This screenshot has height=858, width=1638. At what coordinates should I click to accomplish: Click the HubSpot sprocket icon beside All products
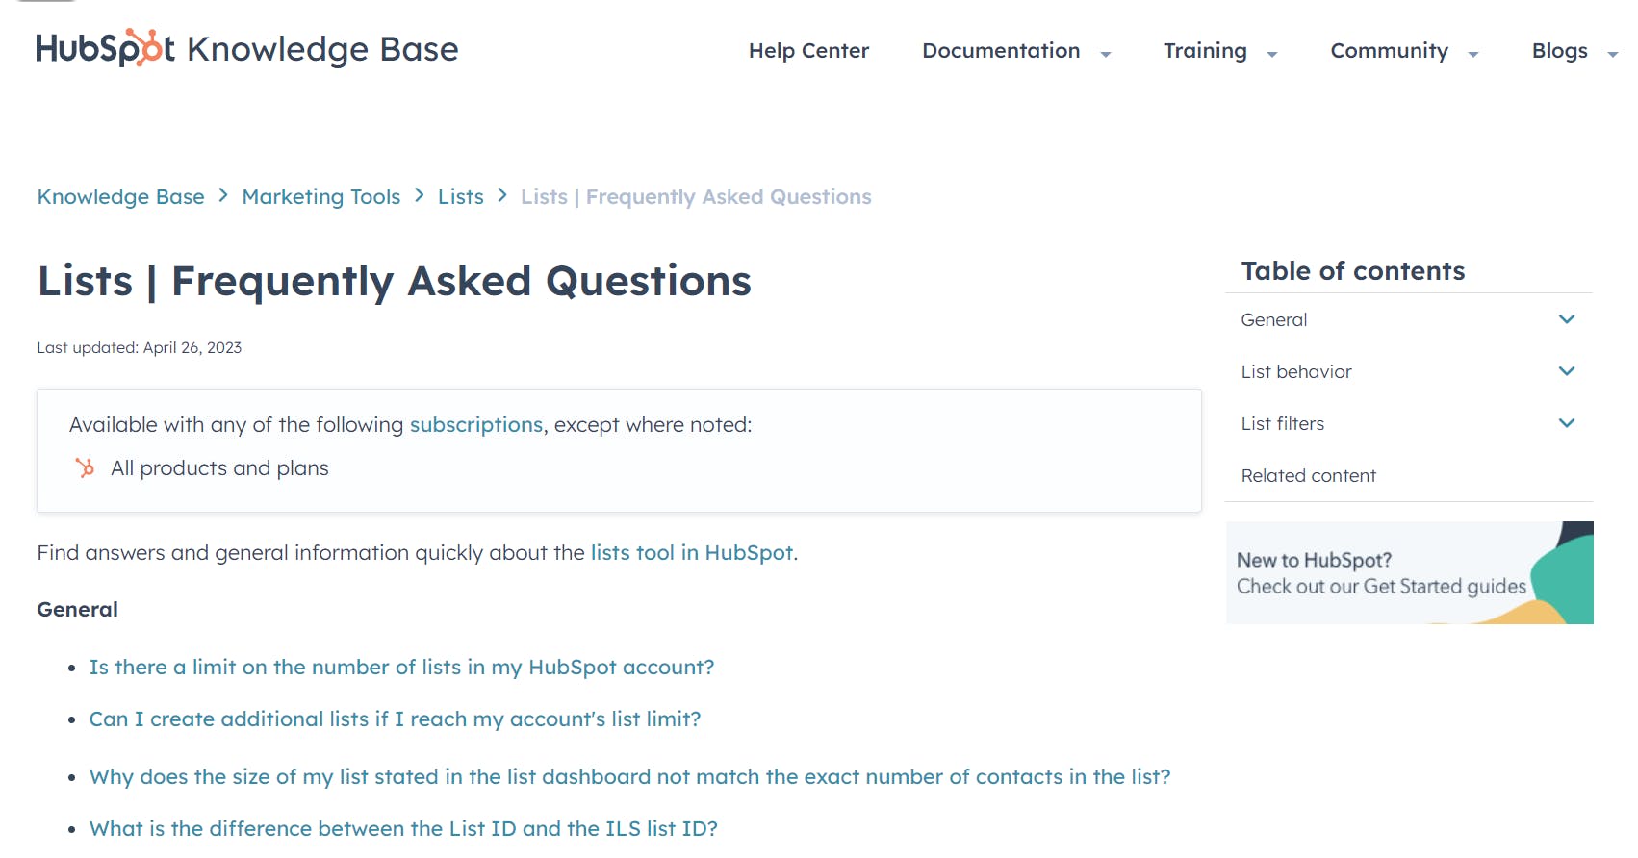tap(86, 468)
